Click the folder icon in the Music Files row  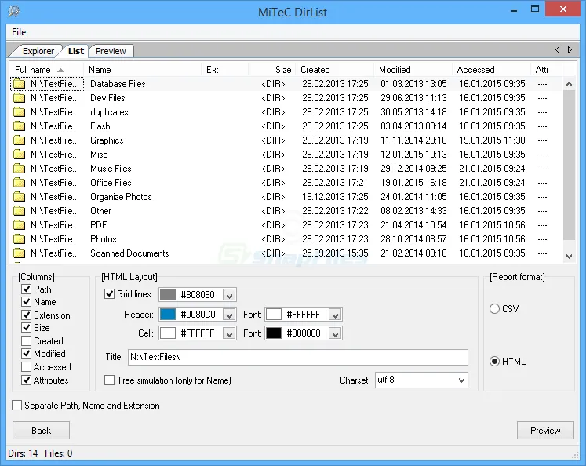(x=19, y=169)
